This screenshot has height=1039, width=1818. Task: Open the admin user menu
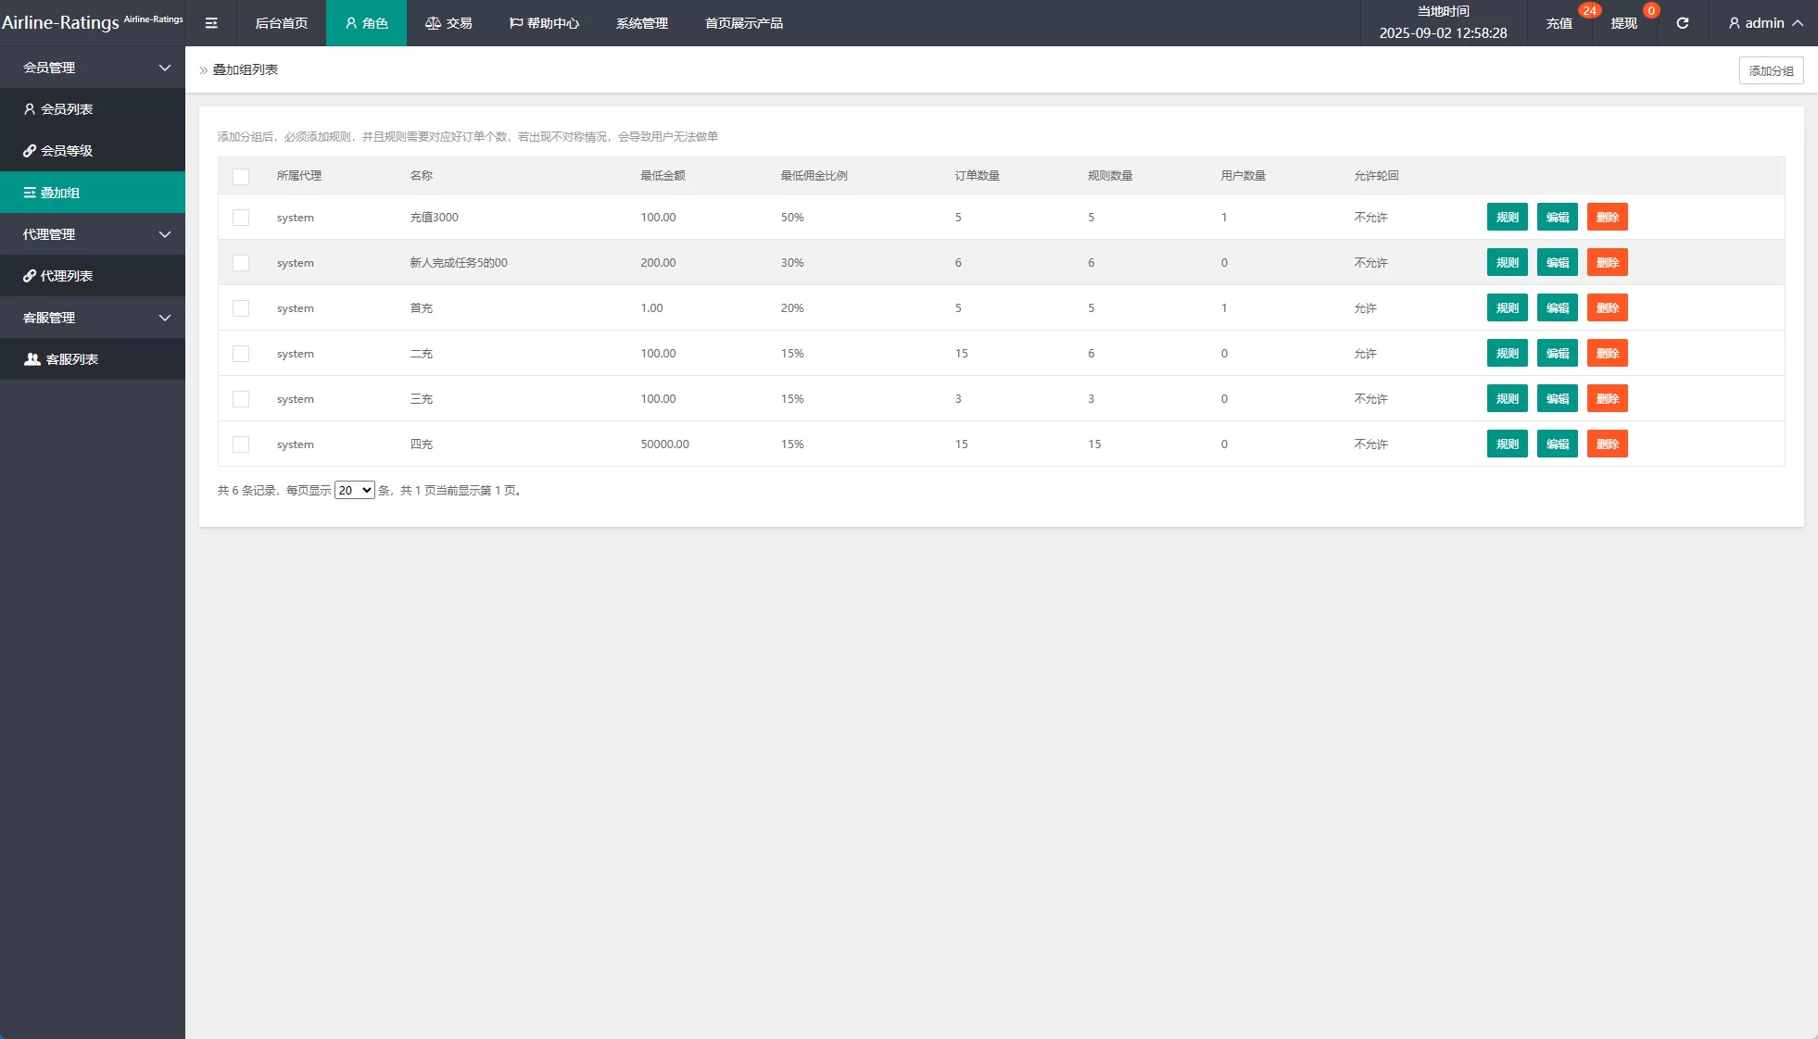[1764, 23]
